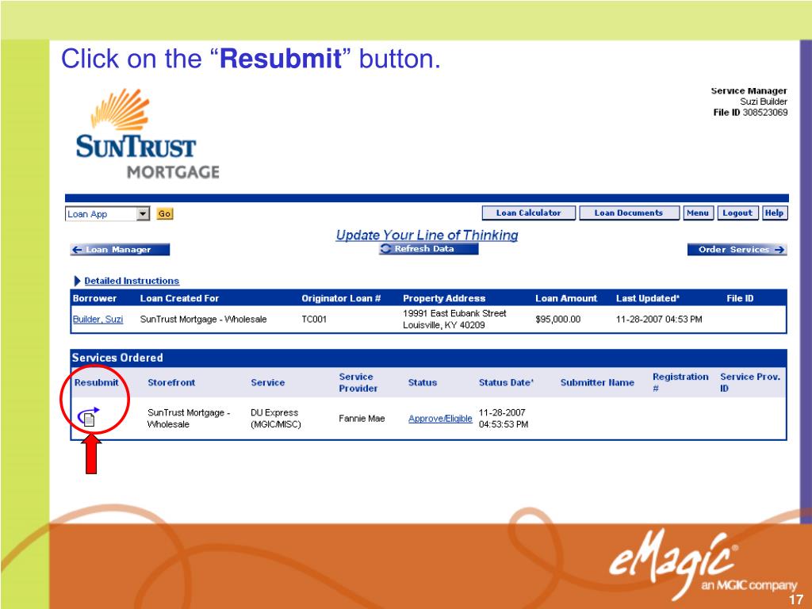Expand Detailed Instructions triangle
The height and width of the screenshot is (609, 812).
tap(77, 281)
